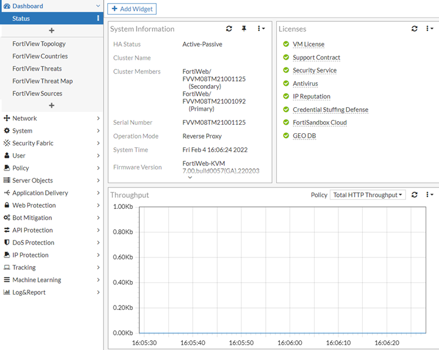Refresh the Licenses widget
Image resolution: width=439 pixels, height=350 pixels.
pyautogui.click(x=415, y=29)
